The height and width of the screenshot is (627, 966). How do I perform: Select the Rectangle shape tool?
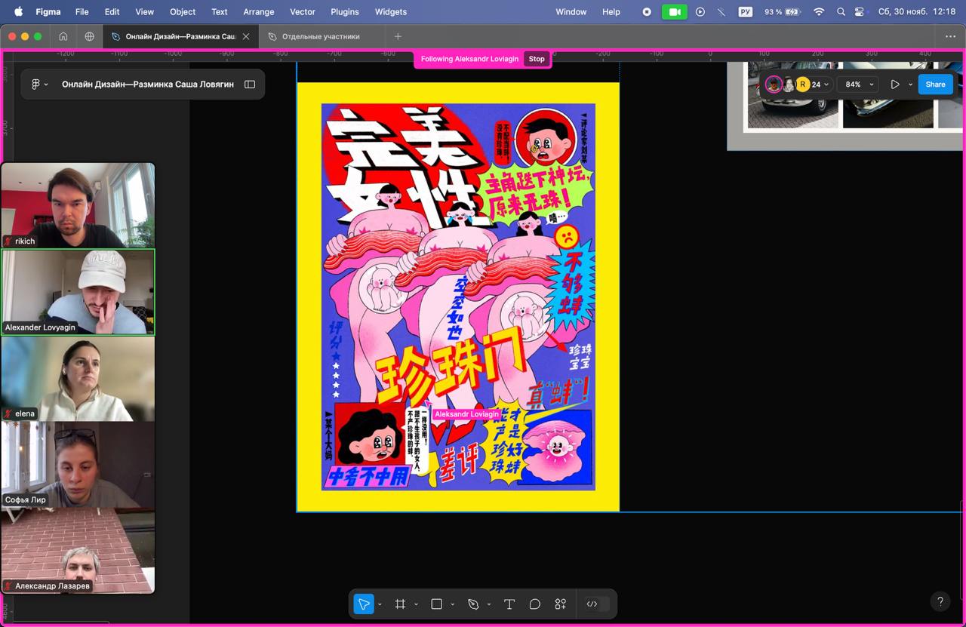tap(436, 604)
